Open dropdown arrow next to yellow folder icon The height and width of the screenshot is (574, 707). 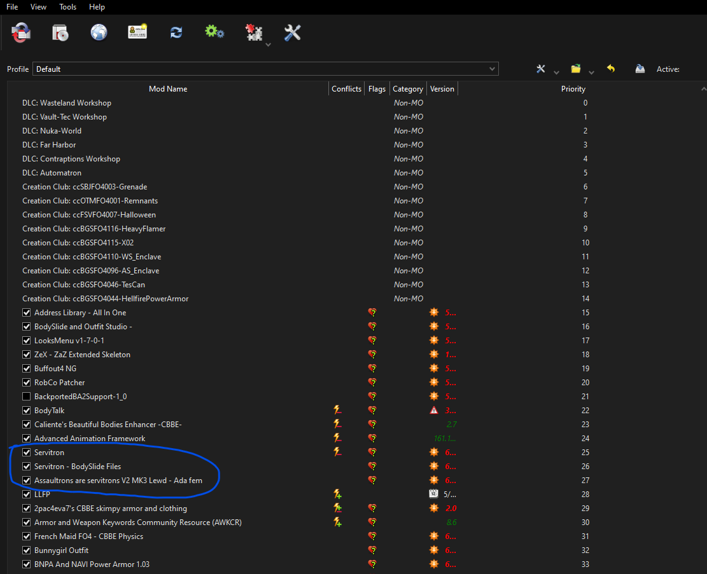click(x=592, y=72)
